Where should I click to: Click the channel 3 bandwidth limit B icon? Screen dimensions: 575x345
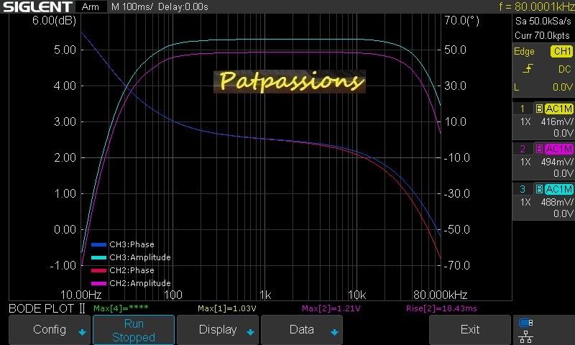[x=539, y=189]
